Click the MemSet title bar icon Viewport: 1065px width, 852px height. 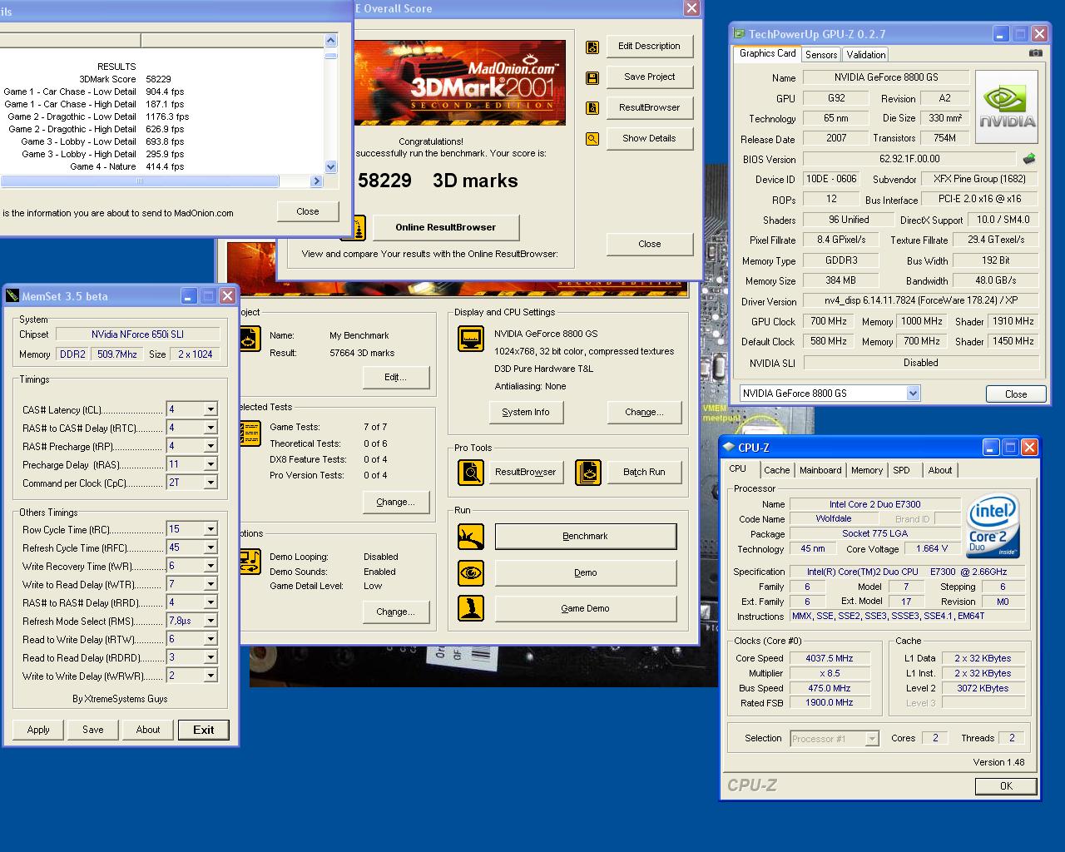[x=12, y=296]
